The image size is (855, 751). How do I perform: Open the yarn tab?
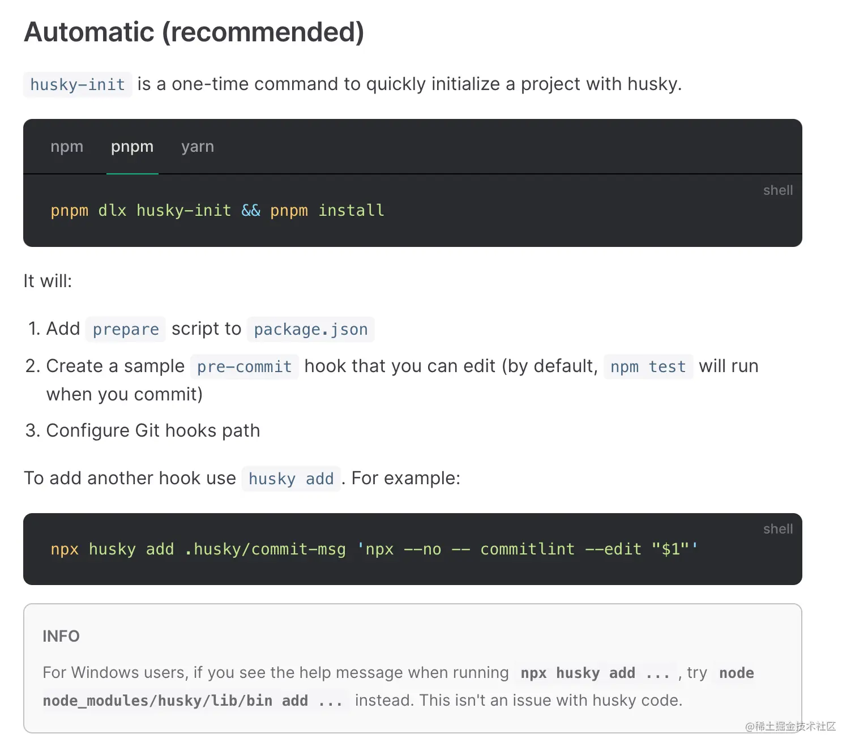tap(198, 147)
